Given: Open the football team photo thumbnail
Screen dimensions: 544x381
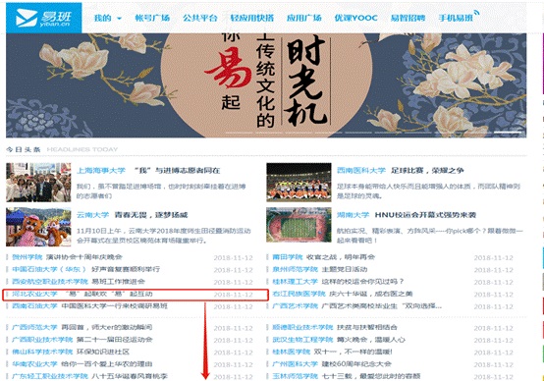Looking at the screenshot, I should pos(299,183).
